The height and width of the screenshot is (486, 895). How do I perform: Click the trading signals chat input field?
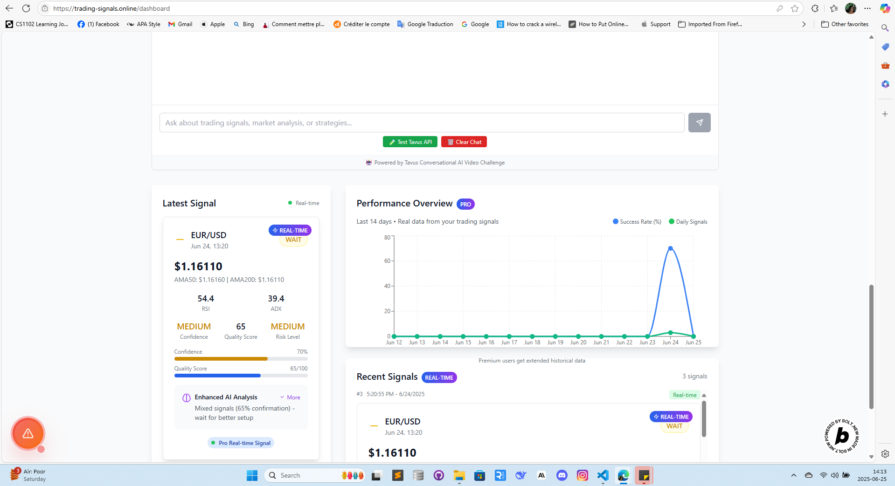420,123
